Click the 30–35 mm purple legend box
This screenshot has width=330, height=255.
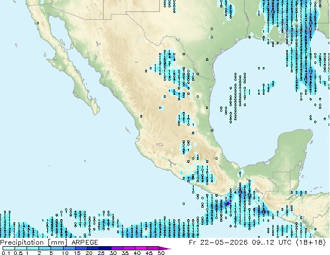(117, 248)
